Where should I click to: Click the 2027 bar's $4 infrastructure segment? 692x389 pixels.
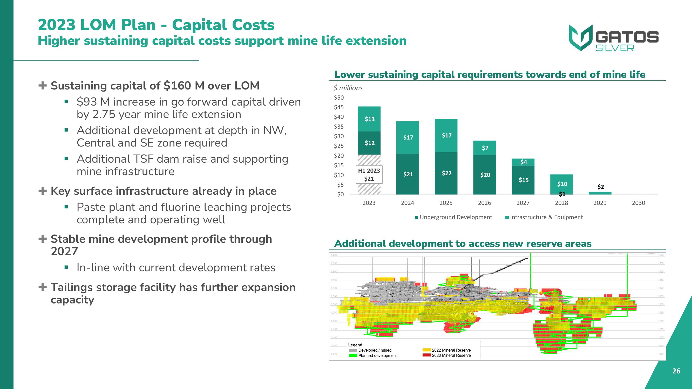[x=523, y=162]
